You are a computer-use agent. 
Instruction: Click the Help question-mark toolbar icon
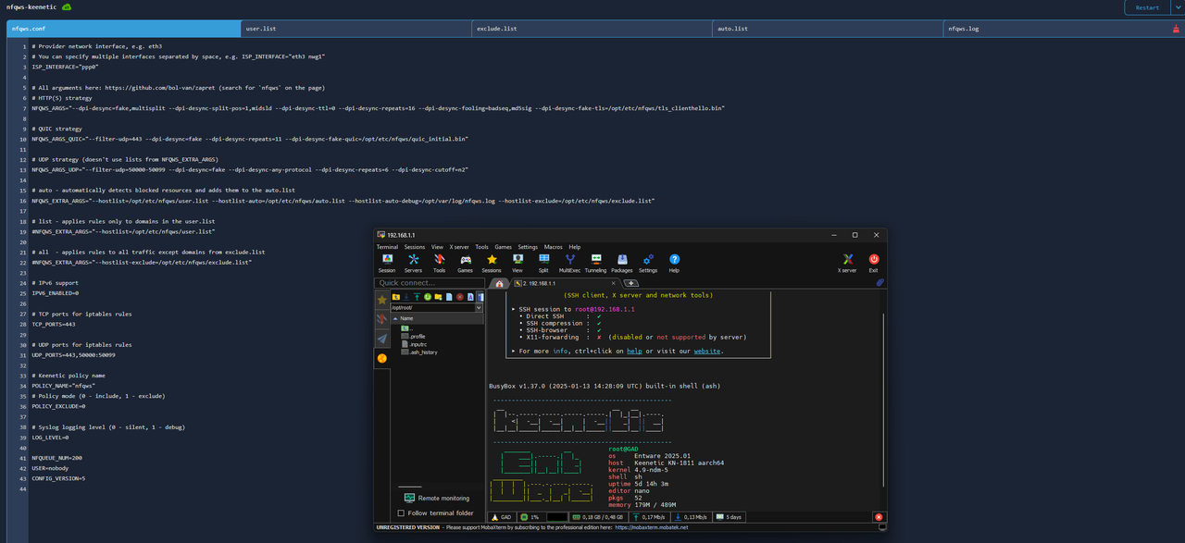coord(674,264)
